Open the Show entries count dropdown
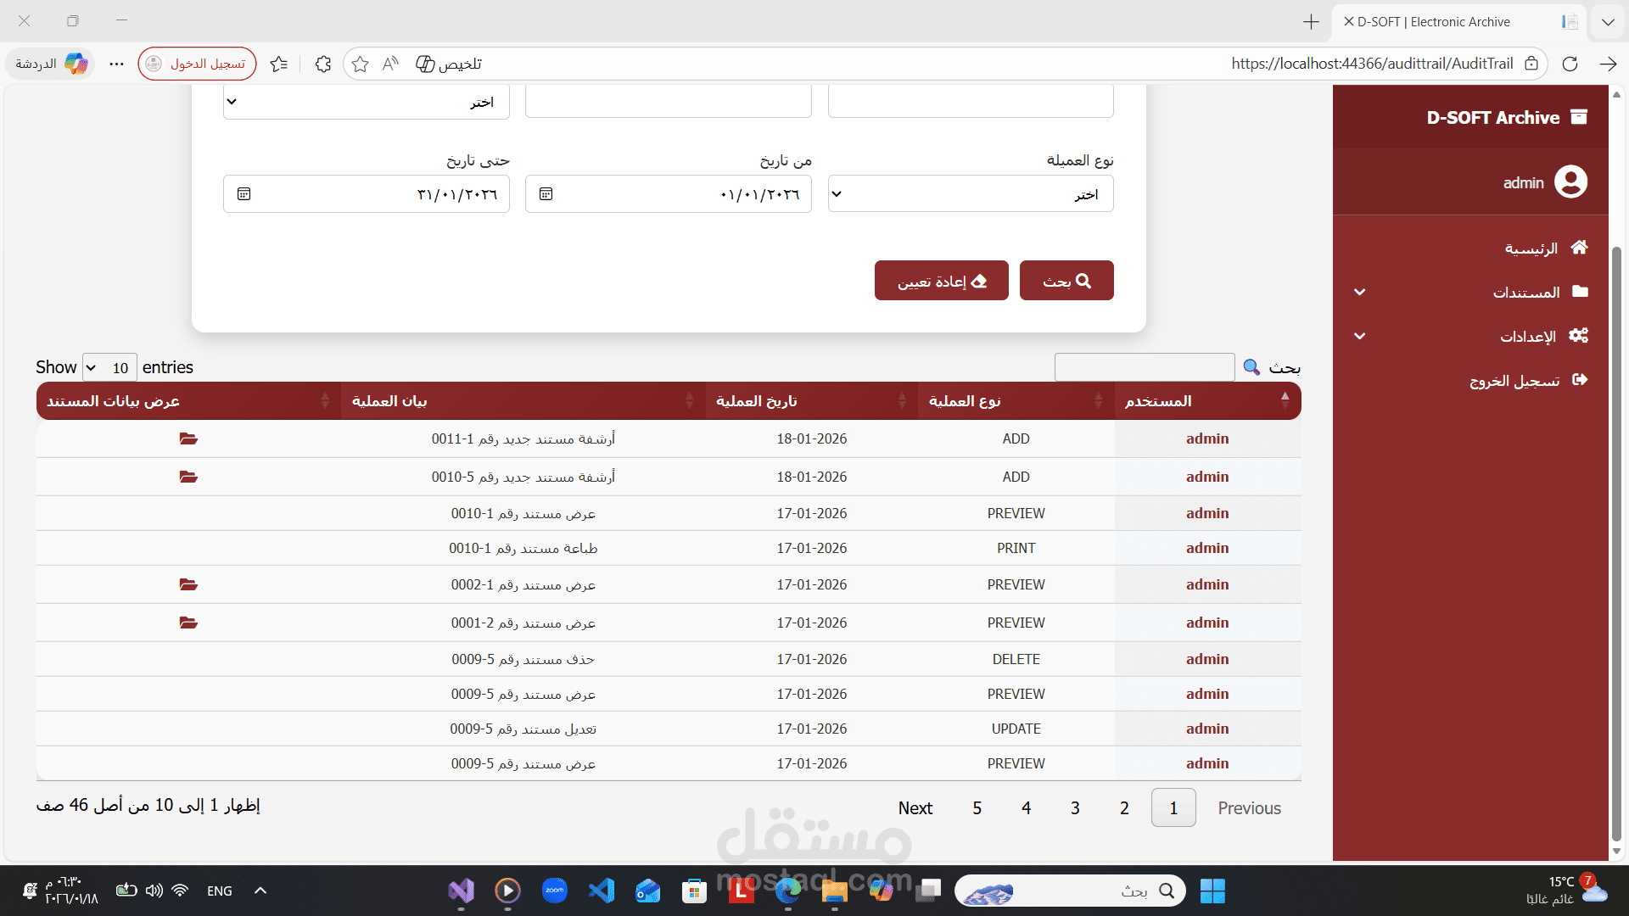 [109, 367]
